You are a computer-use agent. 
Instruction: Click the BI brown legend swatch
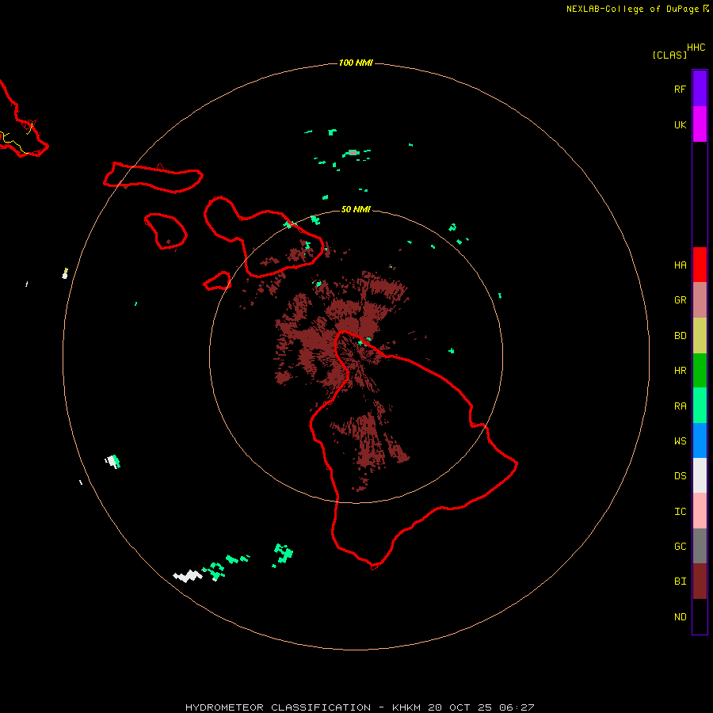(700, 581)
